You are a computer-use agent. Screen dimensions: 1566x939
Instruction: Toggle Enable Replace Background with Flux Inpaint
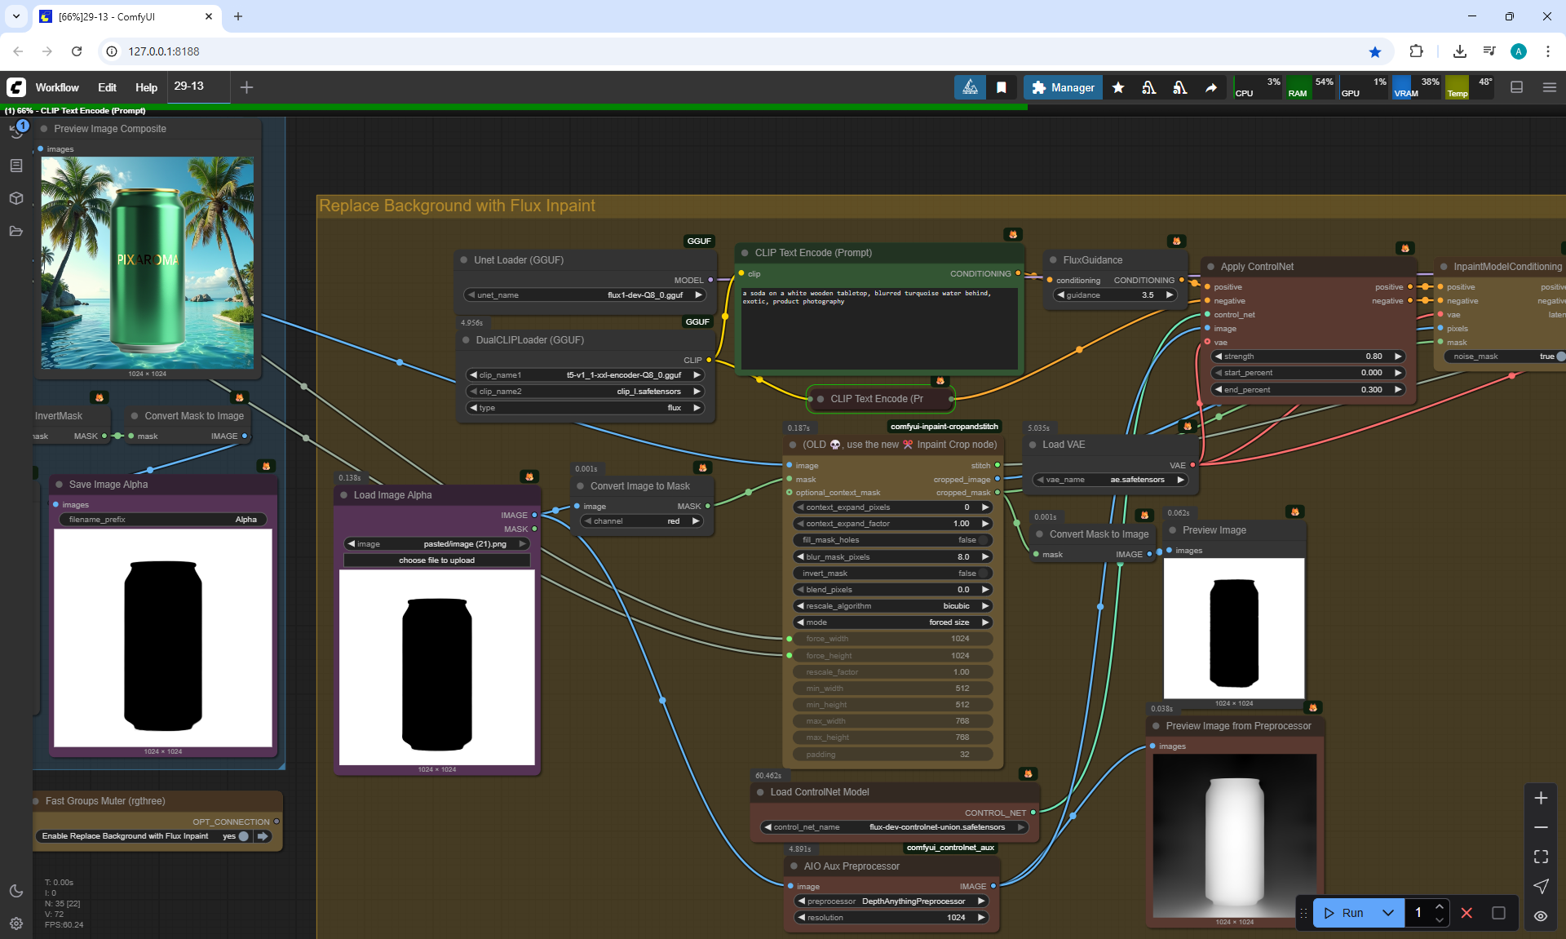tap(243, 836)
